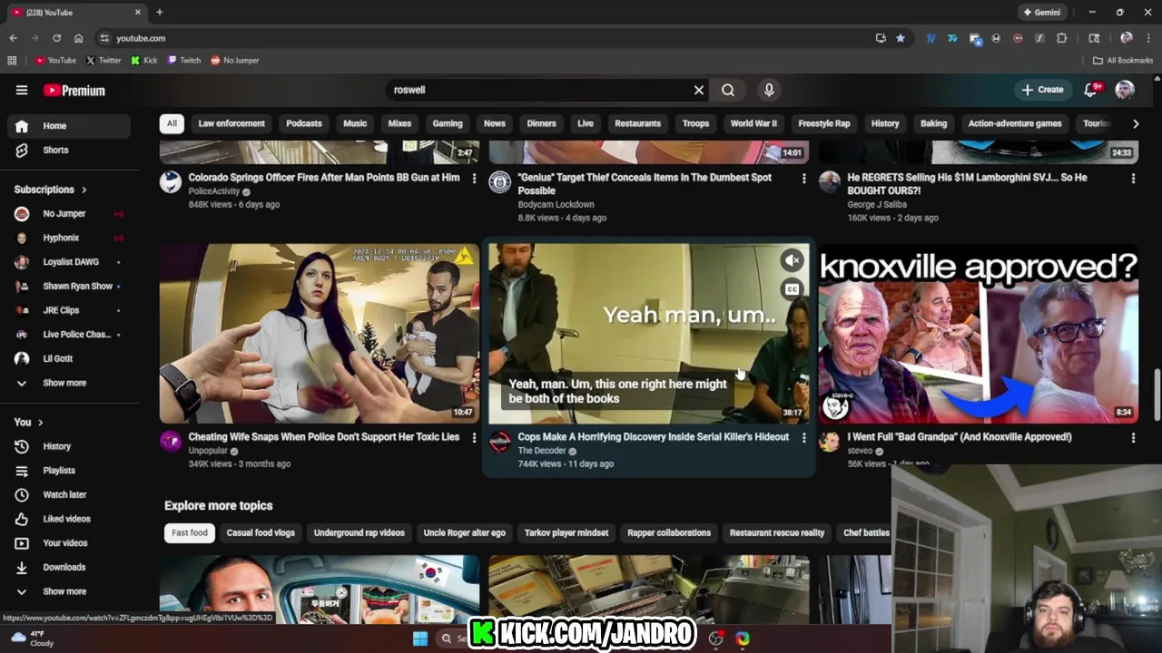Screen dimensions: 1162x653
Task: Select the Music chip
Action: pyautogui.click(x=355, y=123)
